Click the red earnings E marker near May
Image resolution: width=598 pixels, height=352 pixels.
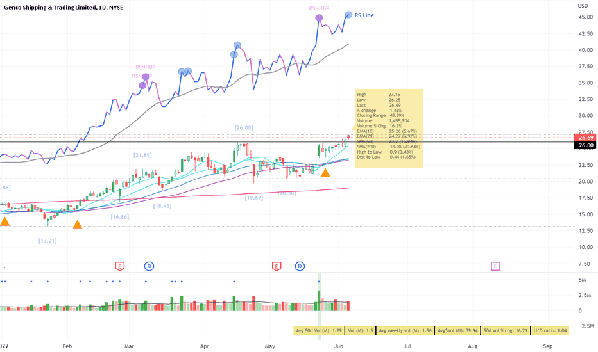click(x=277, y=266)
